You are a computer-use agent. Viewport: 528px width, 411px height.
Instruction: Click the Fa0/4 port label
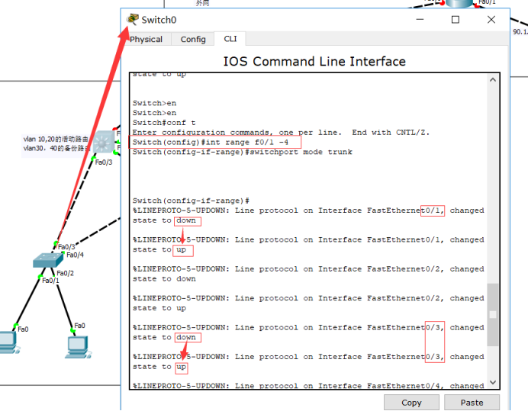75,255
